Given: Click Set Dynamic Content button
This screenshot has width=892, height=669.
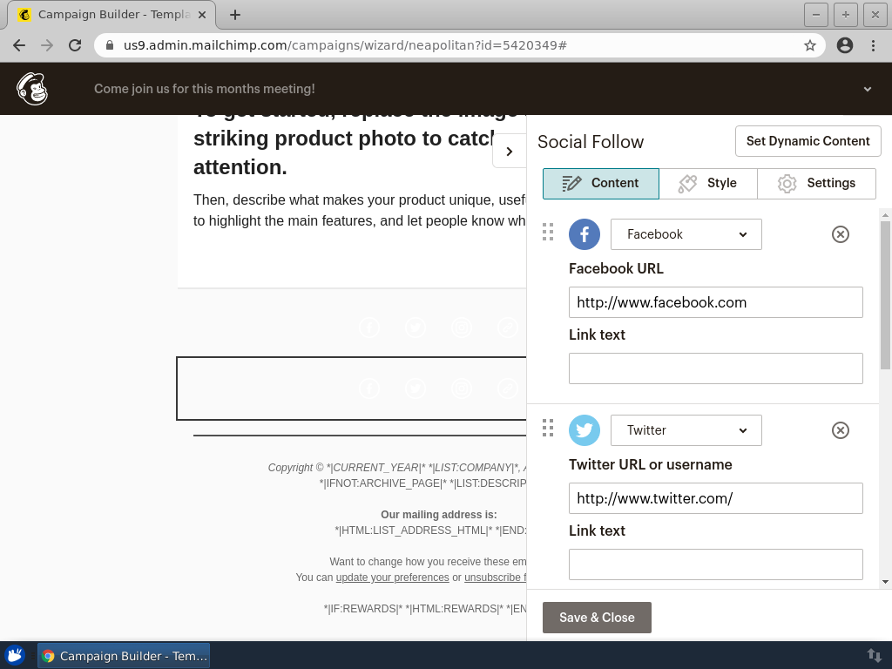Looking at the screenshot, I should 808,141.
